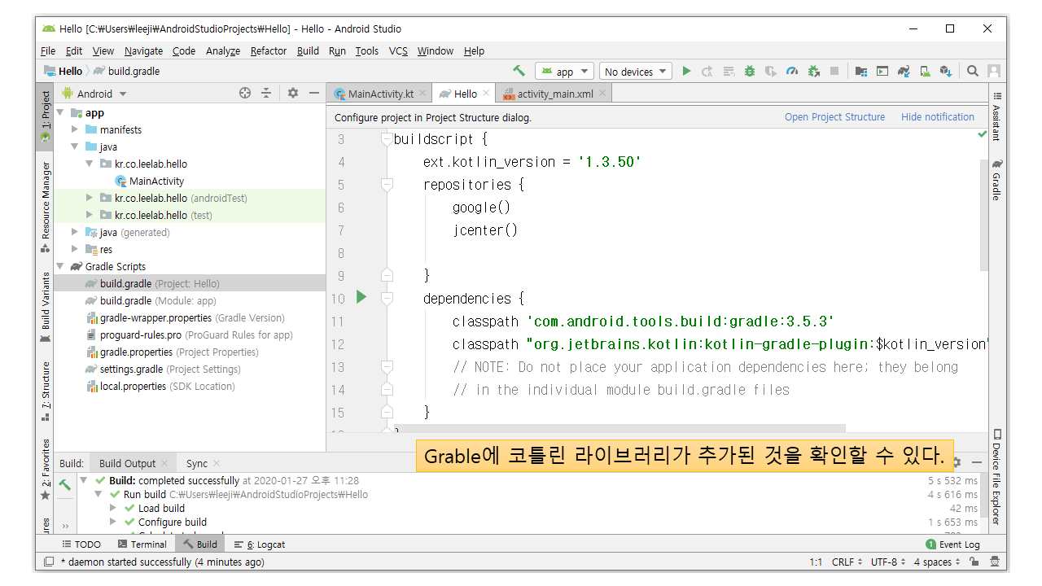Toggle the Logcat tool window
Screen dimensions: 1042x586
(x=260, y=544)
